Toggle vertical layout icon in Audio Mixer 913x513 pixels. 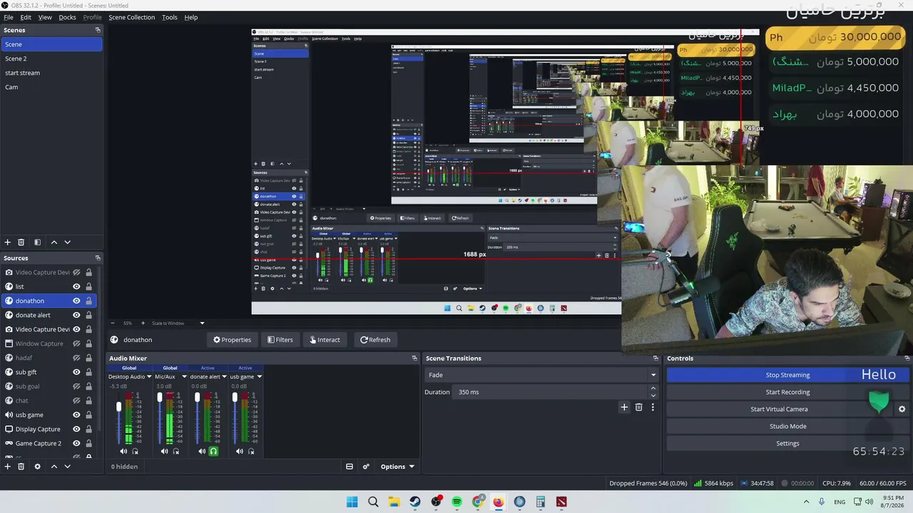pos(350,467)
